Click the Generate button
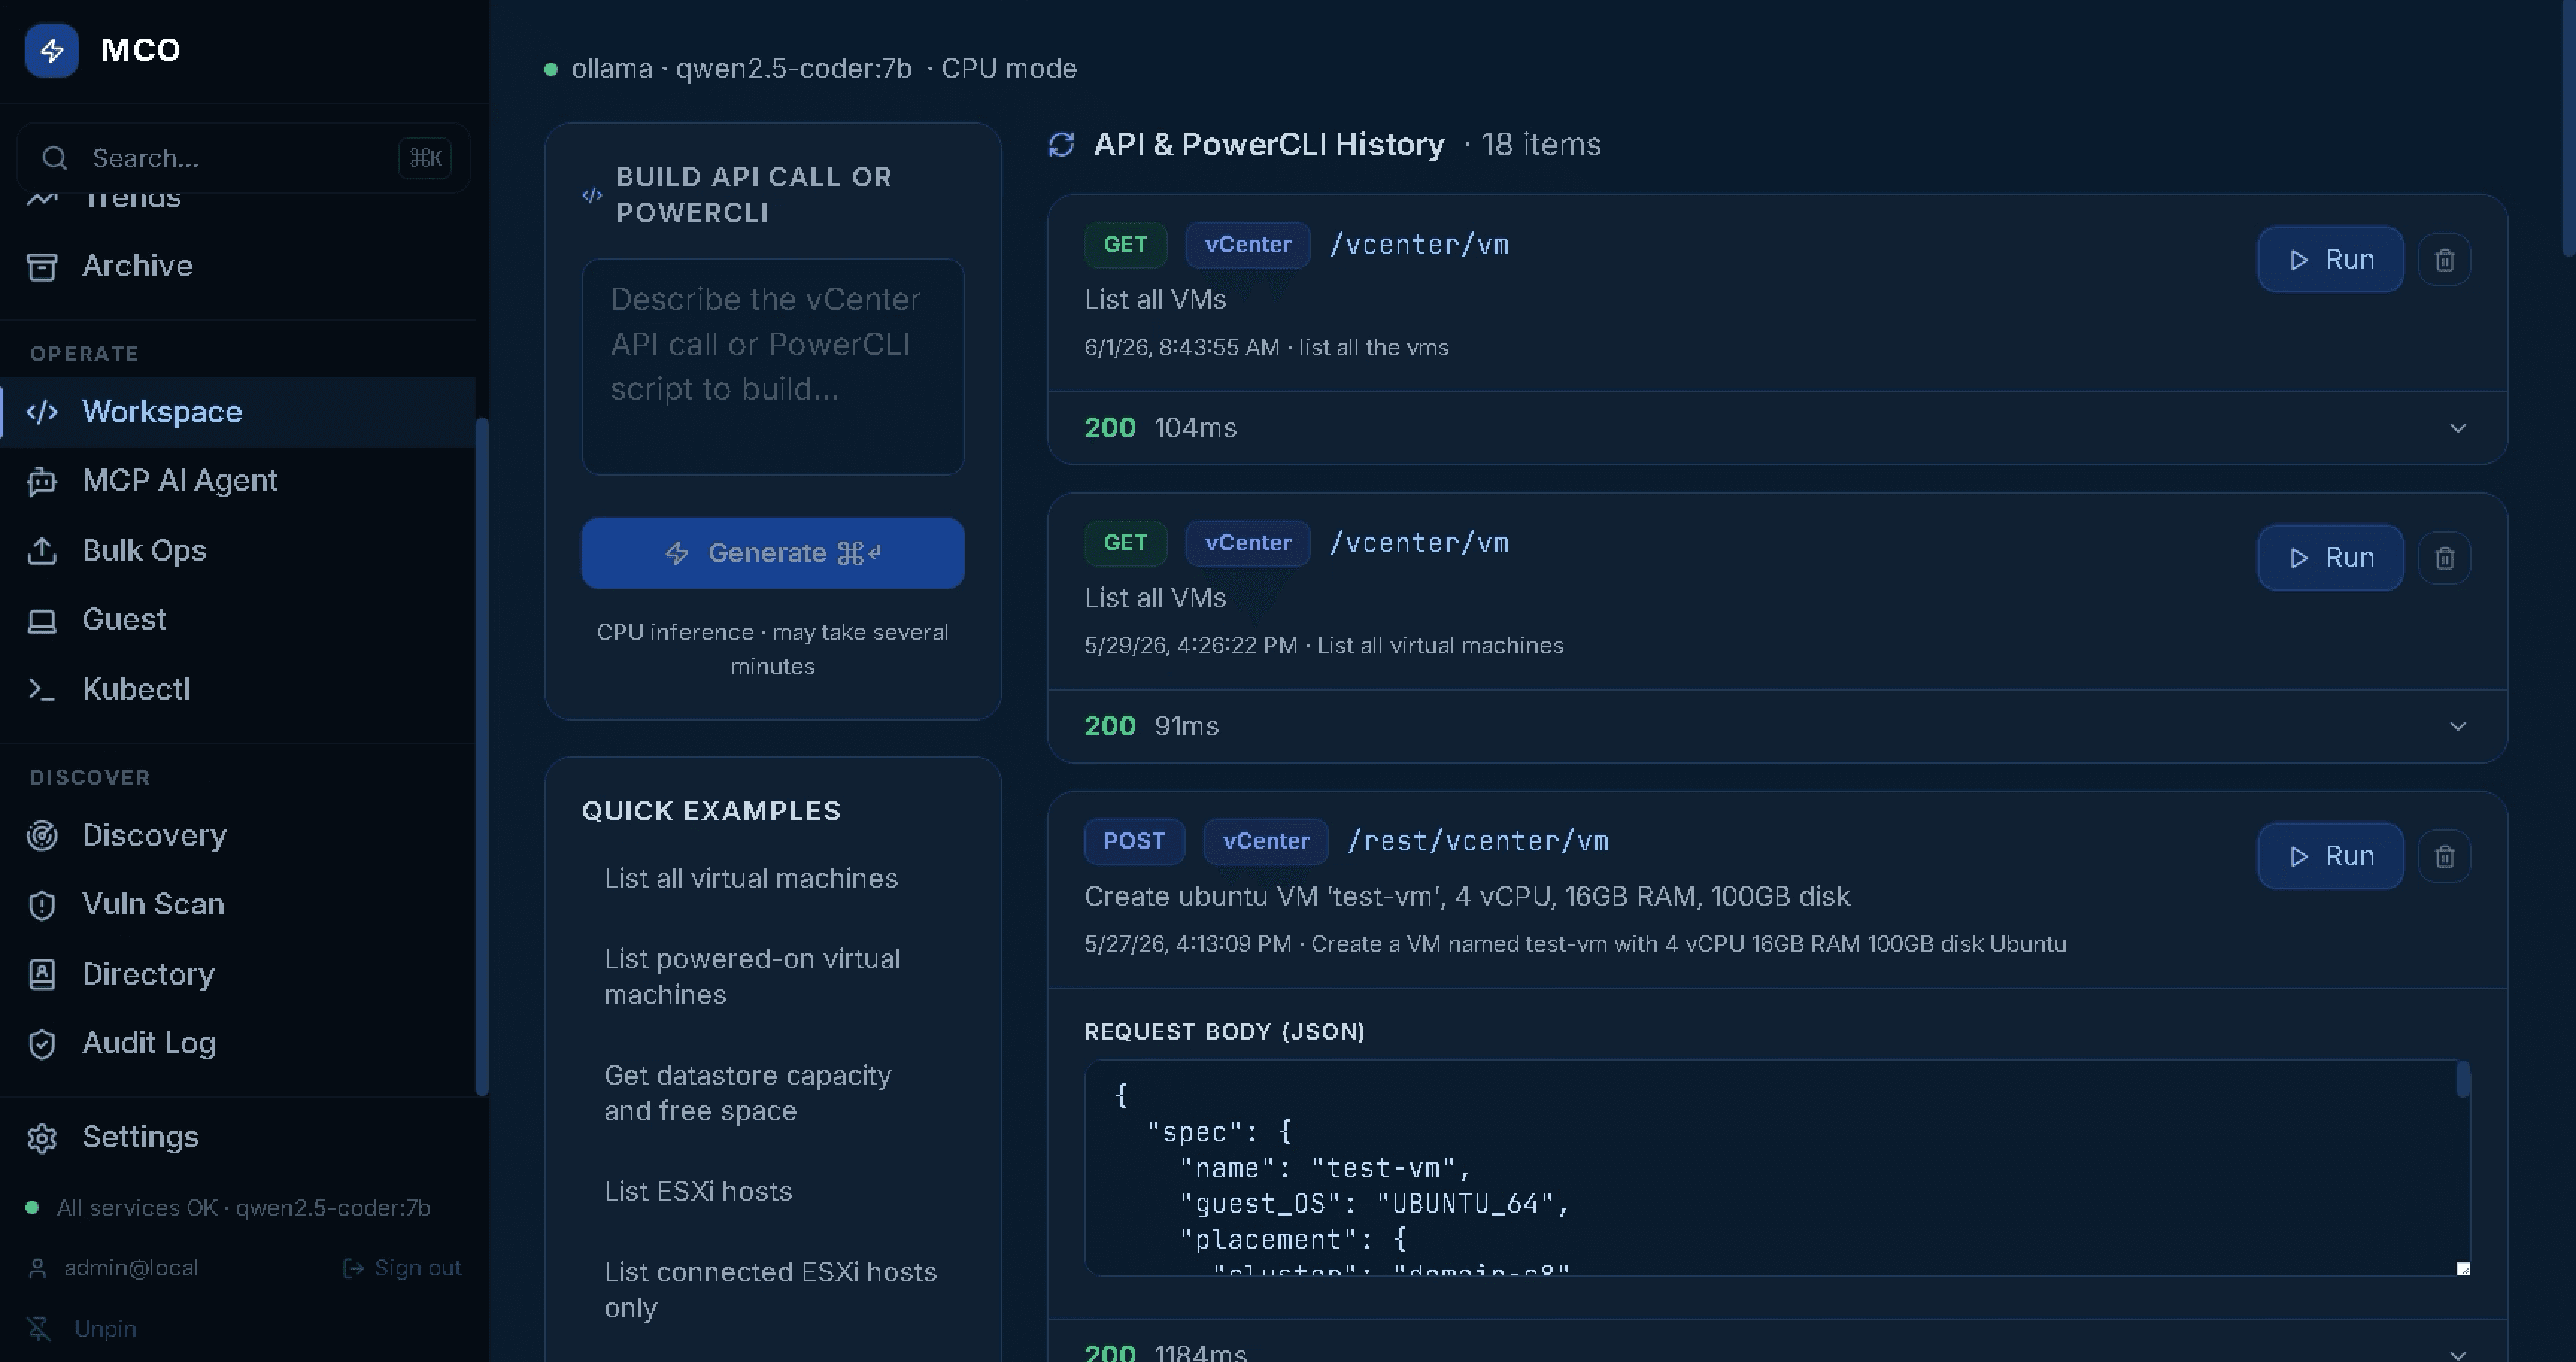The width and height of the screenshot is (2576, 1362). pyautogui.click(x=773, y=553)
